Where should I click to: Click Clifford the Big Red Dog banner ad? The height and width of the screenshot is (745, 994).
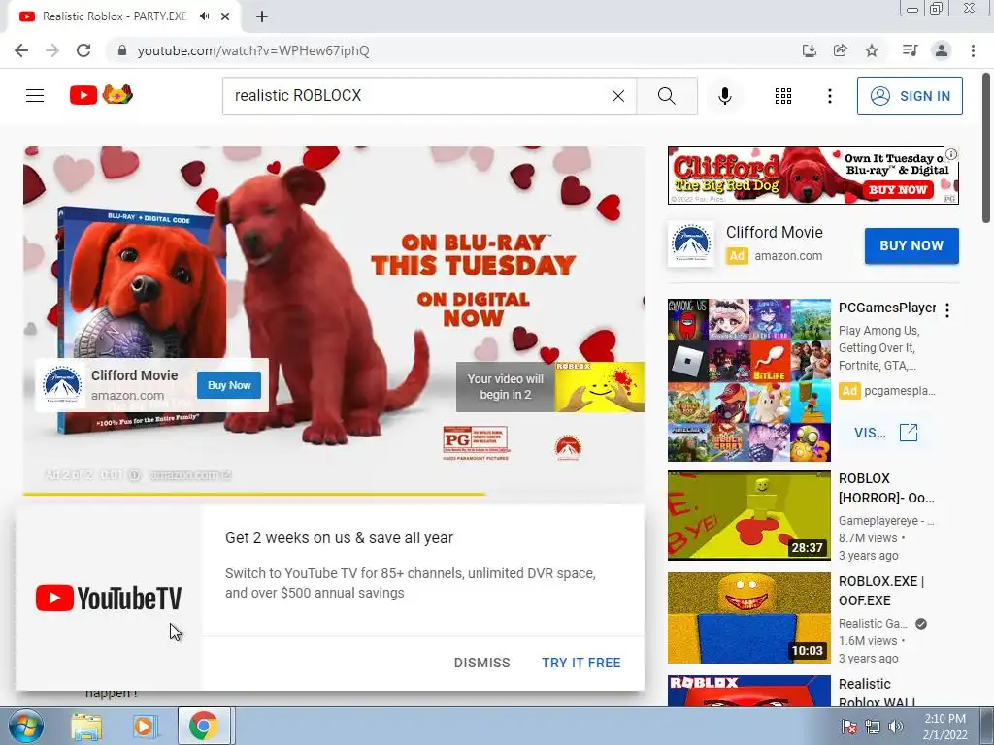812,176
